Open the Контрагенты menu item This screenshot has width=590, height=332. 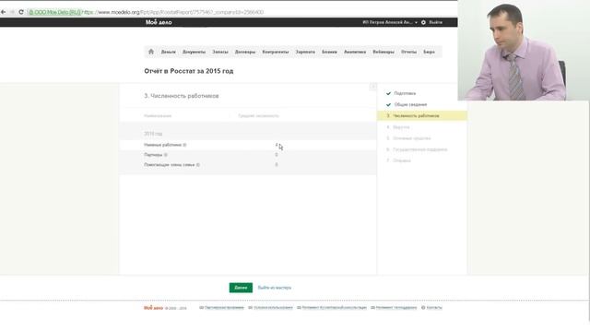click(276, 52)
